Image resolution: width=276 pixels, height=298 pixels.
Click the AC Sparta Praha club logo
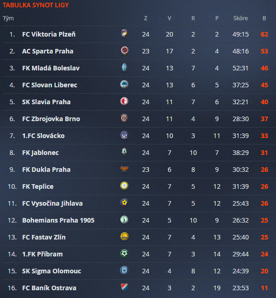[125, 51]
